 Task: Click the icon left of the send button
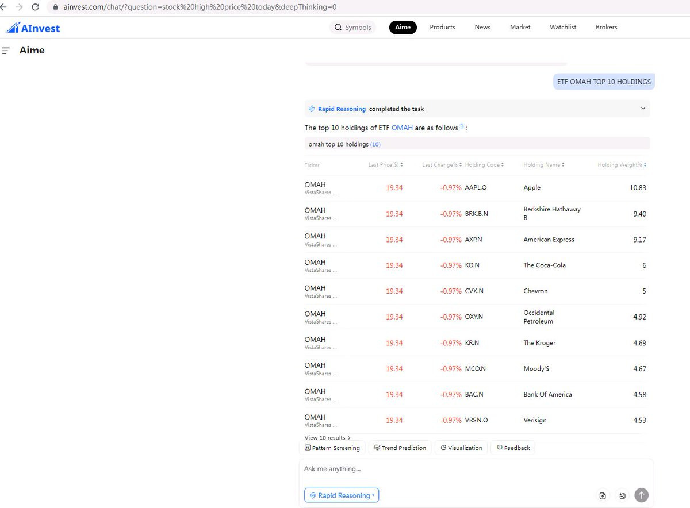pos(622,495)
